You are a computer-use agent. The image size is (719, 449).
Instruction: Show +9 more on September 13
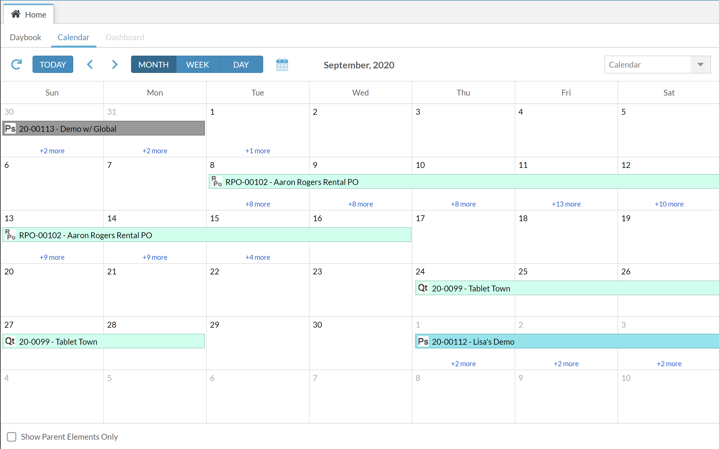pos(52,257)
